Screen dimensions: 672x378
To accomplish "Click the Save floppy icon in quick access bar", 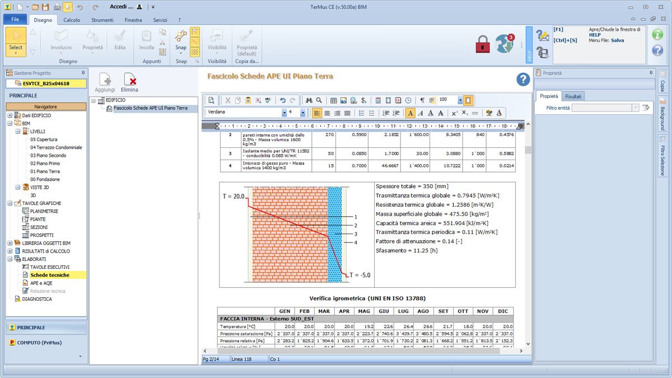I will [45, 6].
